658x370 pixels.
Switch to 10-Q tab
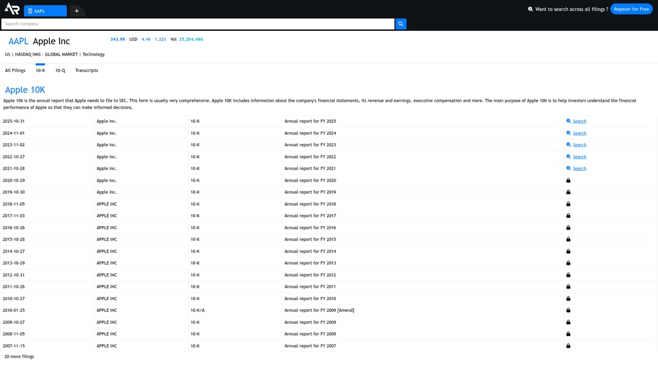click(x=60, y=70)
